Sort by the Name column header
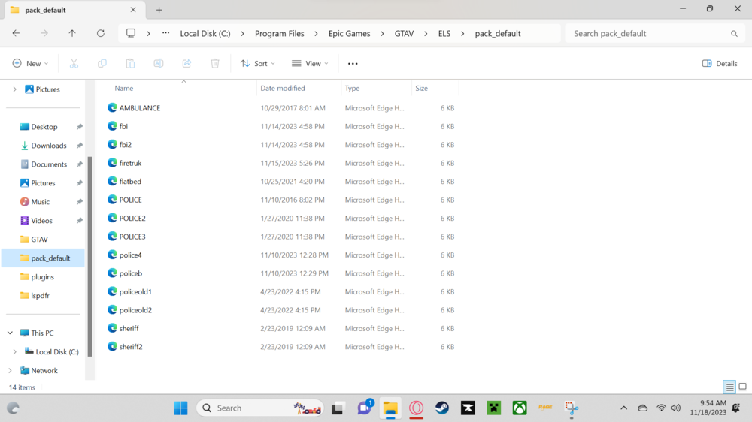 coord(124,88)
